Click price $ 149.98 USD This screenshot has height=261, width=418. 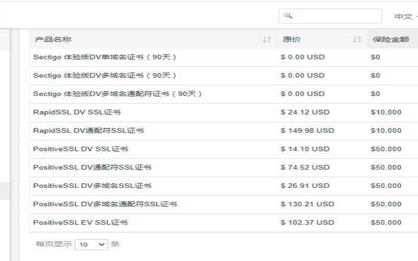[307, 130]
